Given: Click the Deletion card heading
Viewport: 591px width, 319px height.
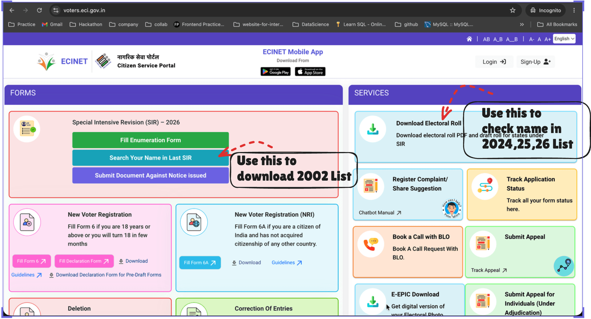Looking at the screenshot, I should tap(79, 309).
